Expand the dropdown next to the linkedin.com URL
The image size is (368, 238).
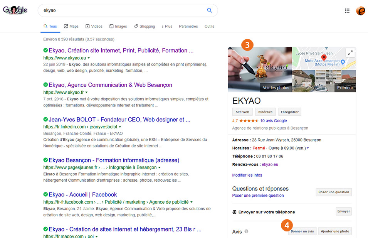(120, 127)
